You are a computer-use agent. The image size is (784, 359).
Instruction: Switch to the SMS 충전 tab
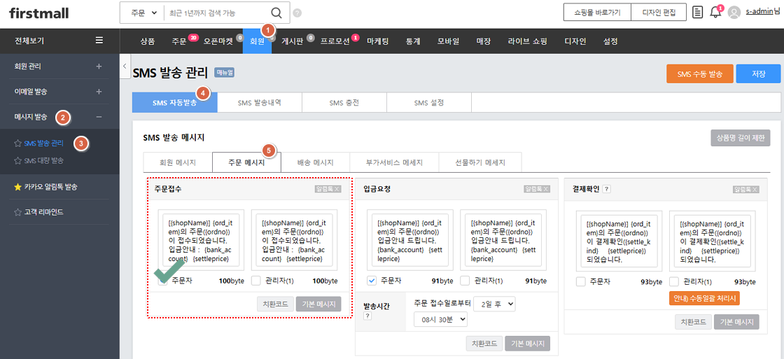pyautogui.click(x=344, y=102)
